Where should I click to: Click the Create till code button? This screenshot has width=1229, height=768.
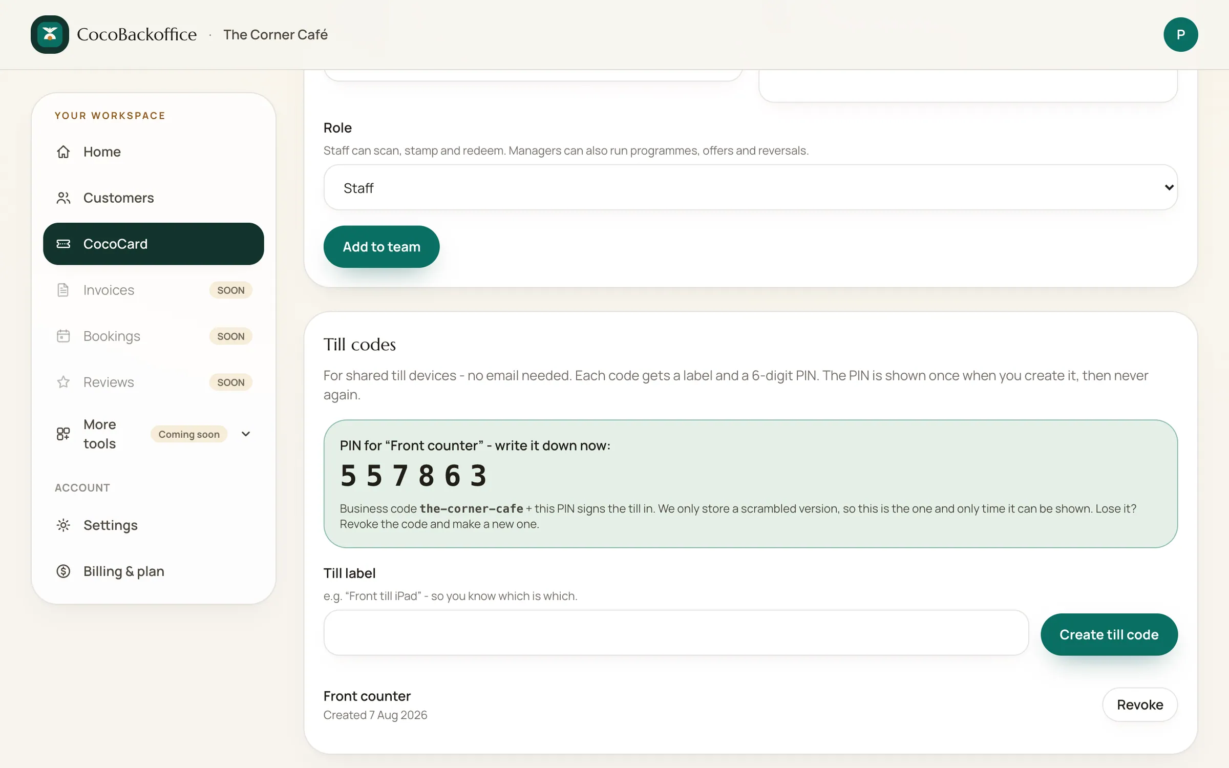tap(1109, 634)
